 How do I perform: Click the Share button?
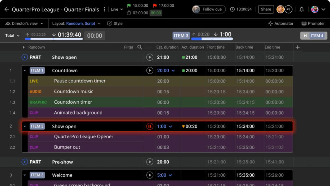coord(266,9)
